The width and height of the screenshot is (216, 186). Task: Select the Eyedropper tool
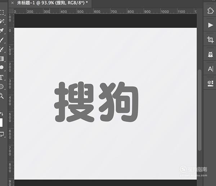[2, 31]
